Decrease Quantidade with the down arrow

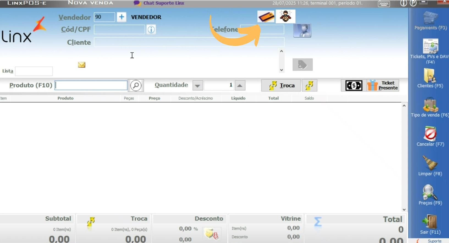click(x=197, y=85)
